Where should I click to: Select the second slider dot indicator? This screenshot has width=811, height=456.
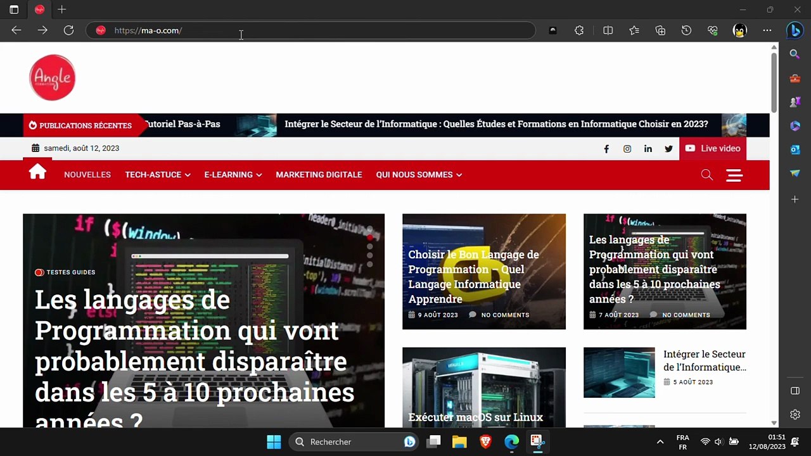point(370,238)
